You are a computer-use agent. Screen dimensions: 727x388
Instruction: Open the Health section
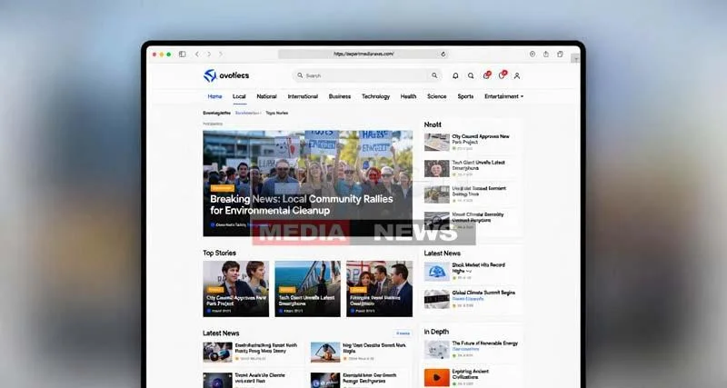pyautogui.click(x=408, y=96)
